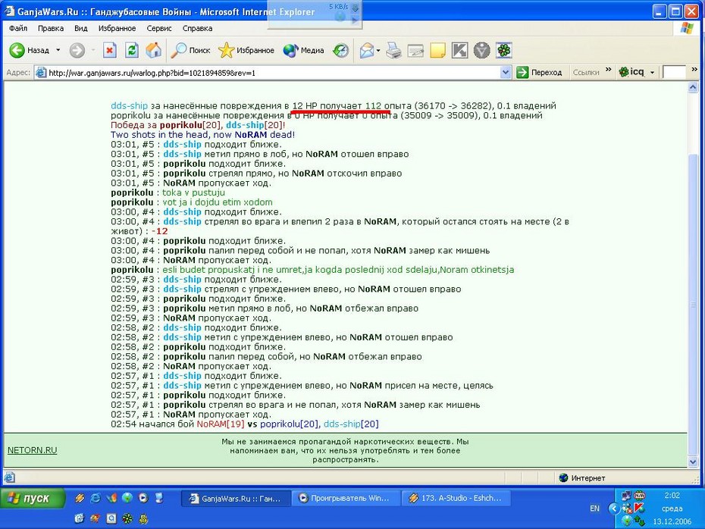This screenshot has width=705, height=529.
Task: Click the scrollbar down arrow
Action: click(x=693, y=462)
